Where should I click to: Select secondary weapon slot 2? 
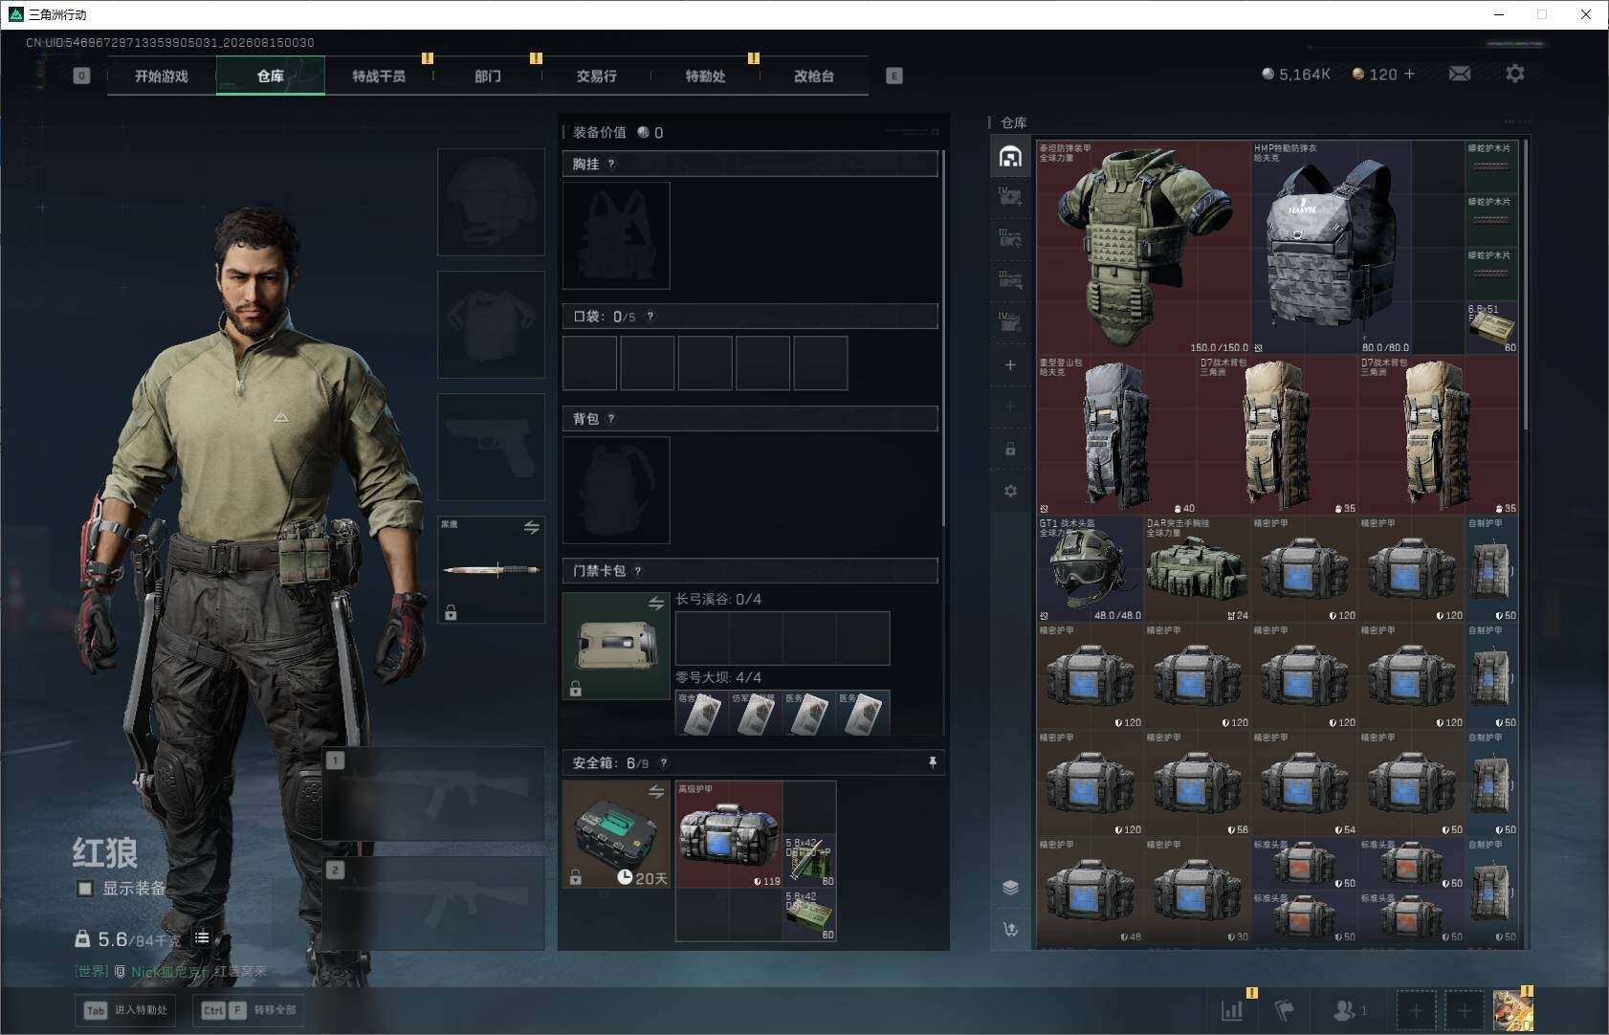click(x=434, y=903)
